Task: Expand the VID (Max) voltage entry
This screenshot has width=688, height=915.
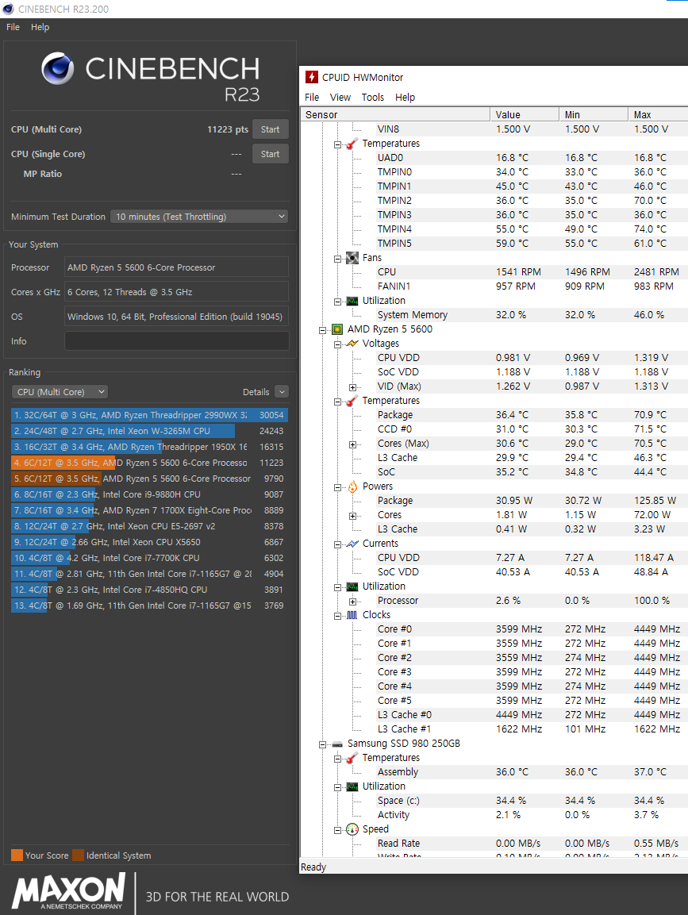Action: 352,387
